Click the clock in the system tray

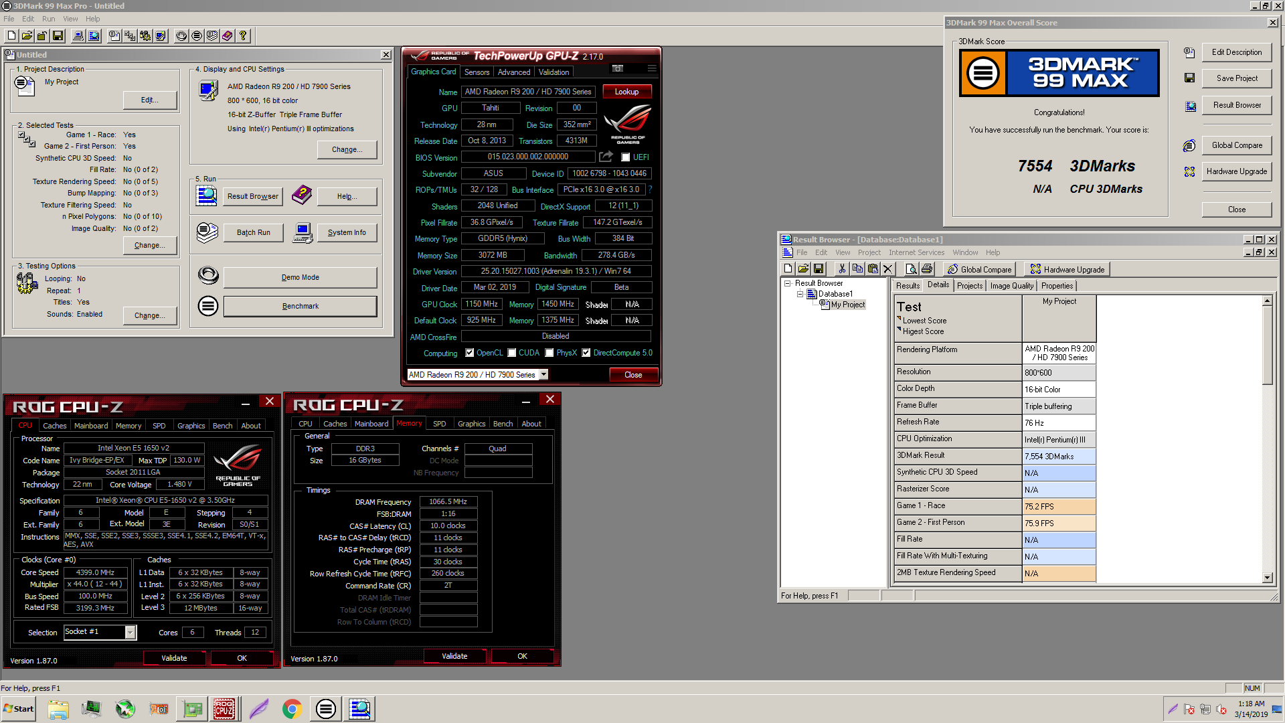click(1251, 709)
